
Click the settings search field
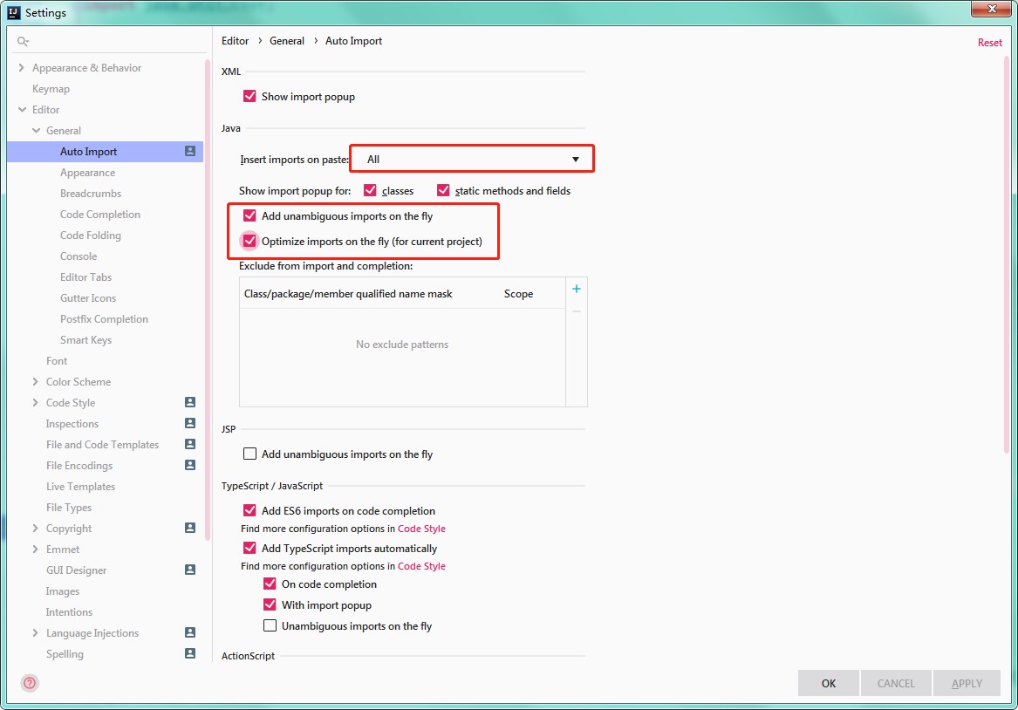[x=109, y=42]
